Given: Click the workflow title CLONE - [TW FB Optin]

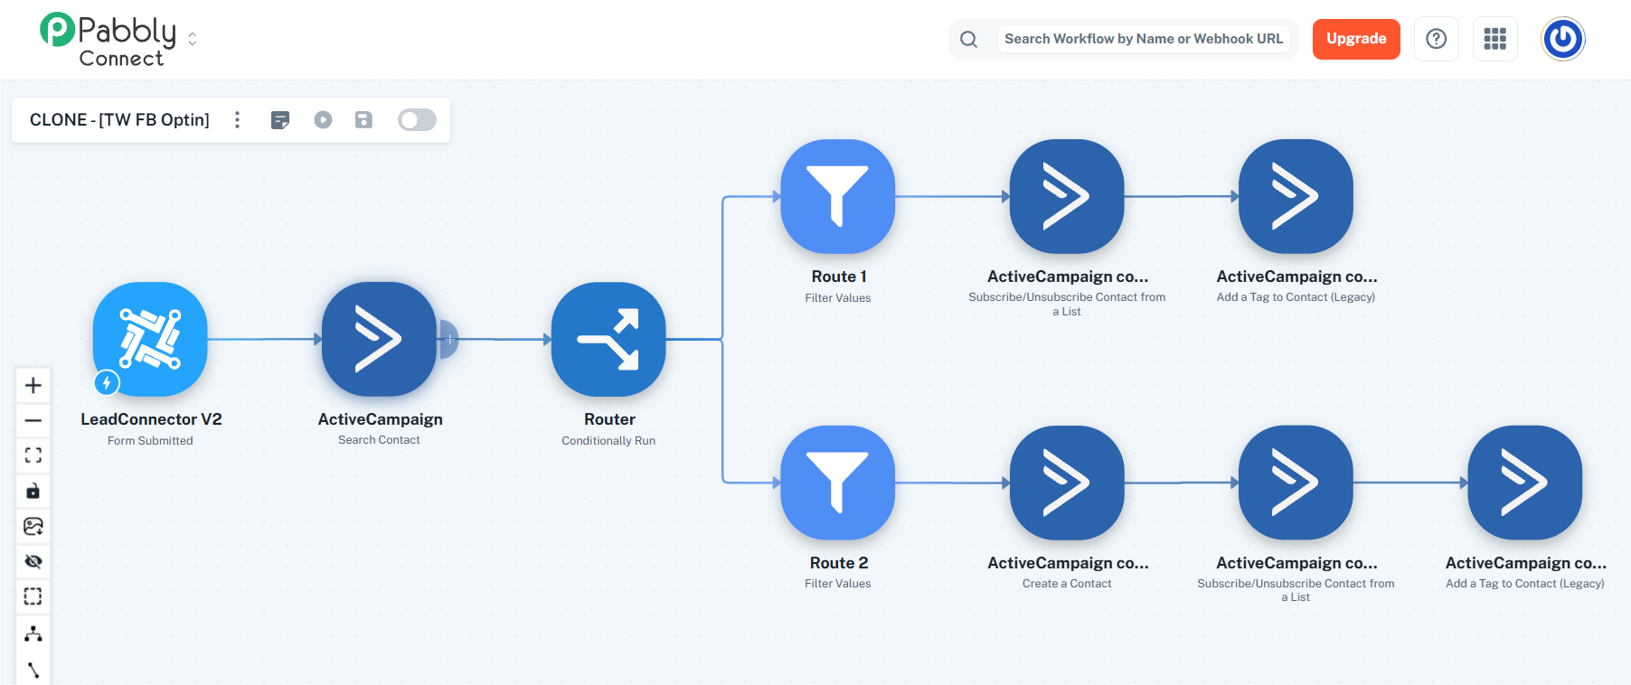Looking at the screenshot, I should (119, 120).
